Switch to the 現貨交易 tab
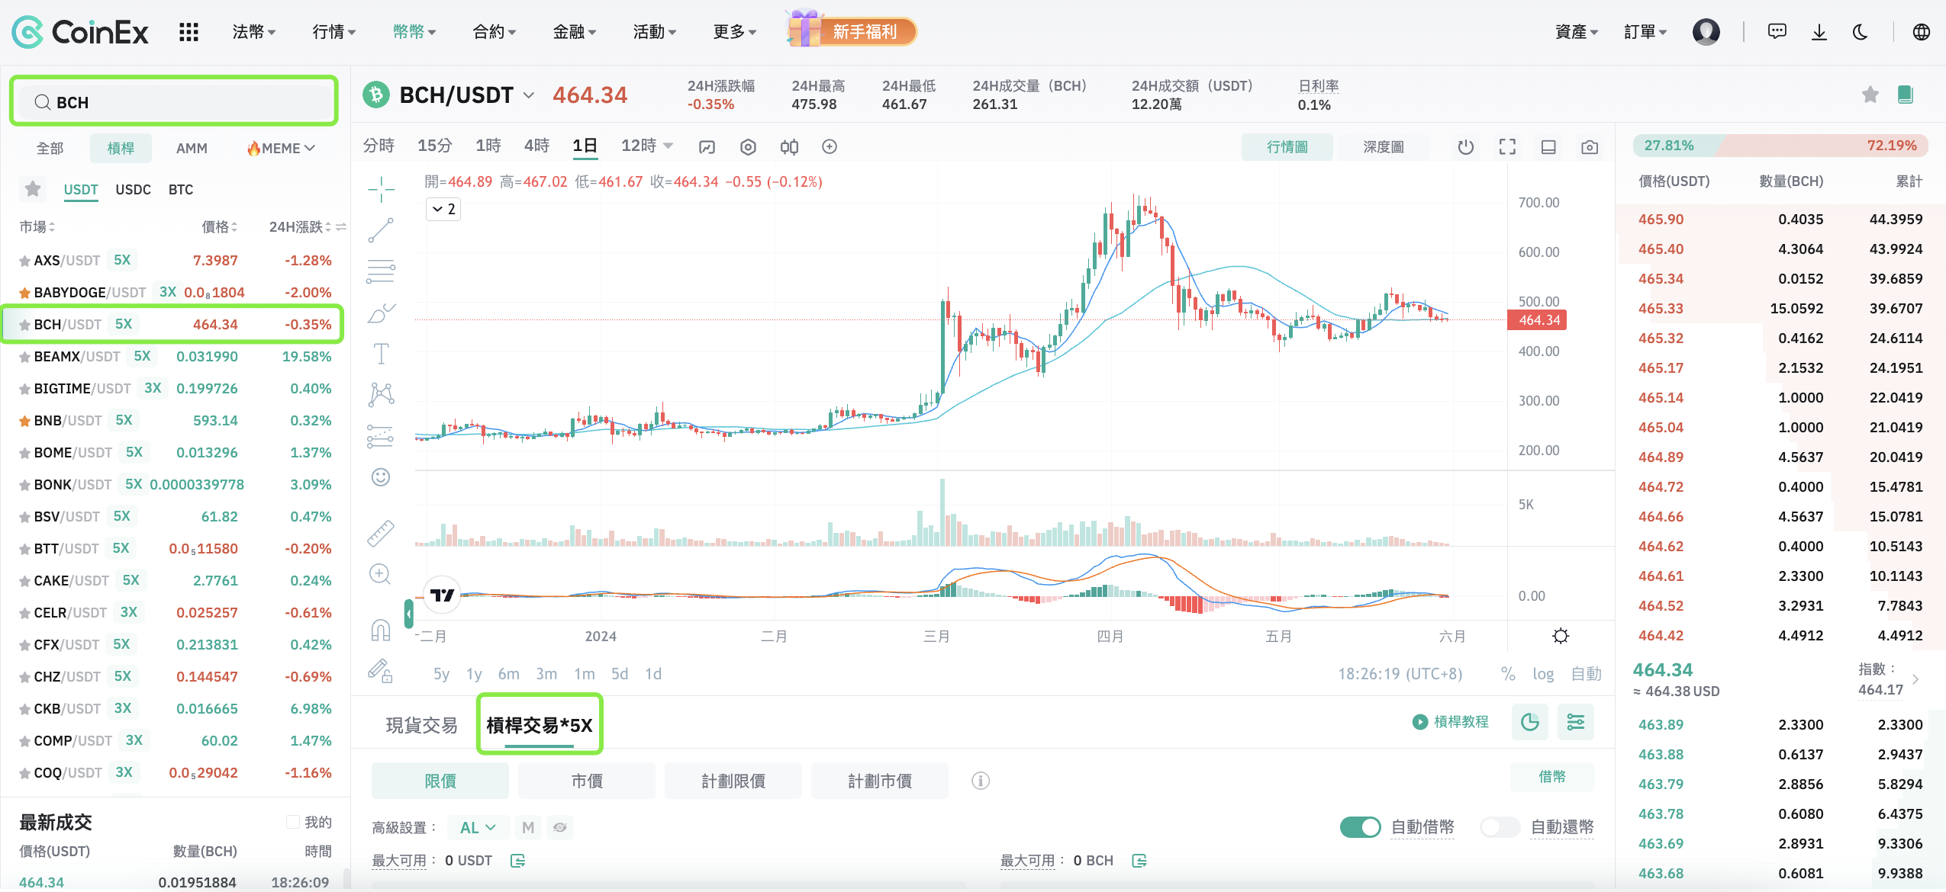 click(x=421, y=725)
